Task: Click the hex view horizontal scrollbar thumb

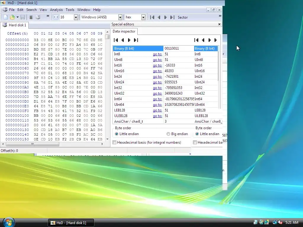Action: coord(33,144)
